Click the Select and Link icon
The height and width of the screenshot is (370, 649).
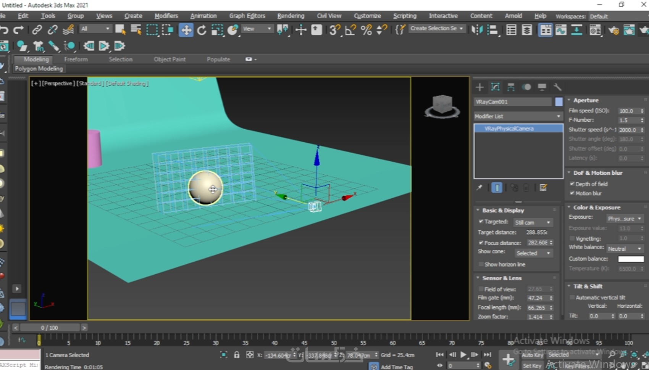[37, 30]
